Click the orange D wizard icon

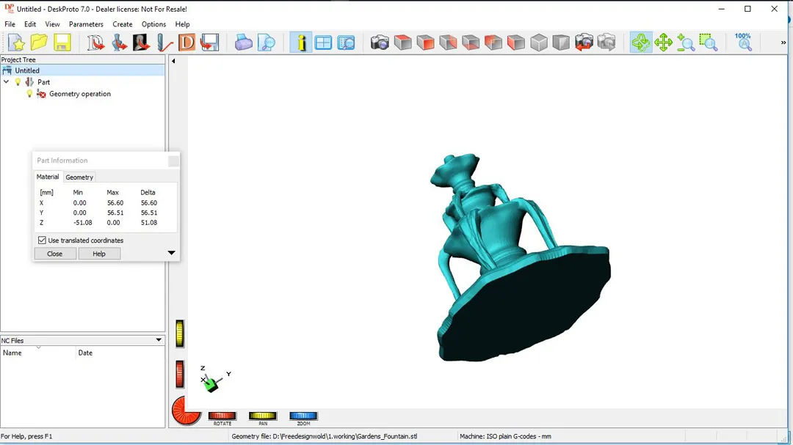187,43
